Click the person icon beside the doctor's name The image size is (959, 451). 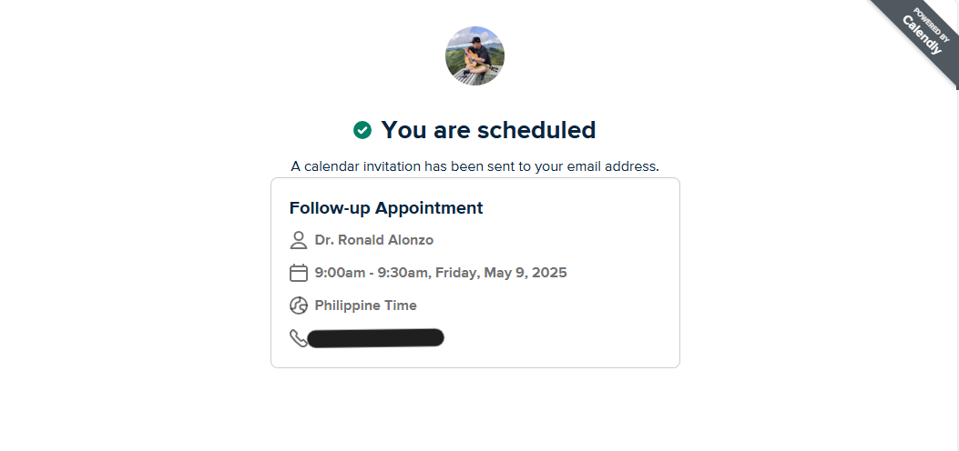pos(298,240)
